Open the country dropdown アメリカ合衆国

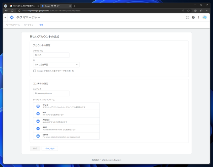click(56, 65)
